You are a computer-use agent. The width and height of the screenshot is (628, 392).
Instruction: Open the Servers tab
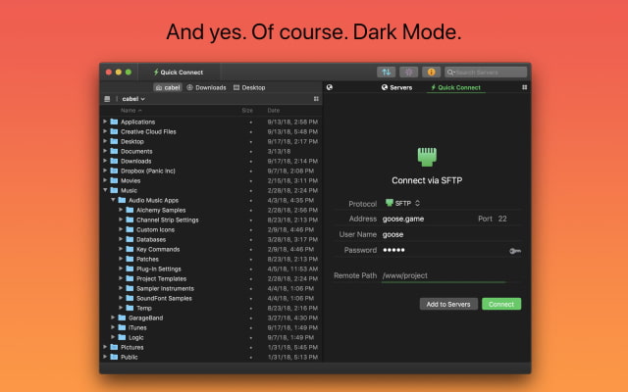click(396, 87)
